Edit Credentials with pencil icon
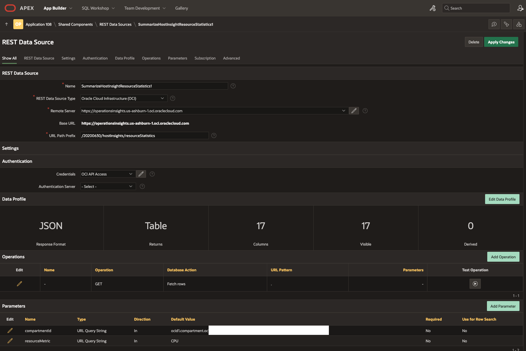Screen dimensions: 526x351 pyautogui.click(x=141, y=174)
